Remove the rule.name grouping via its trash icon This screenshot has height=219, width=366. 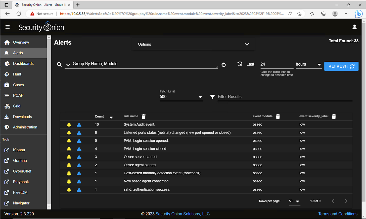144,117
